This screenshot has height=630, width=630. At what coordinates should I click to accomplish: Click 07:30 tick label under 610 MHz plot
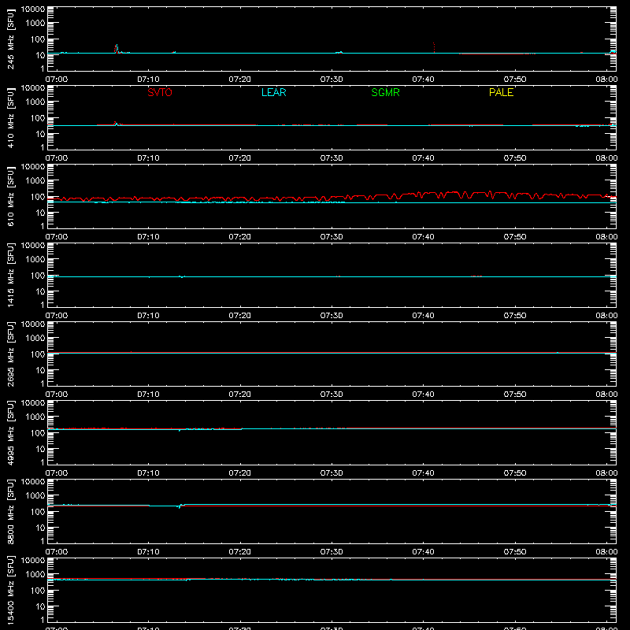click(x=332, y=237)
